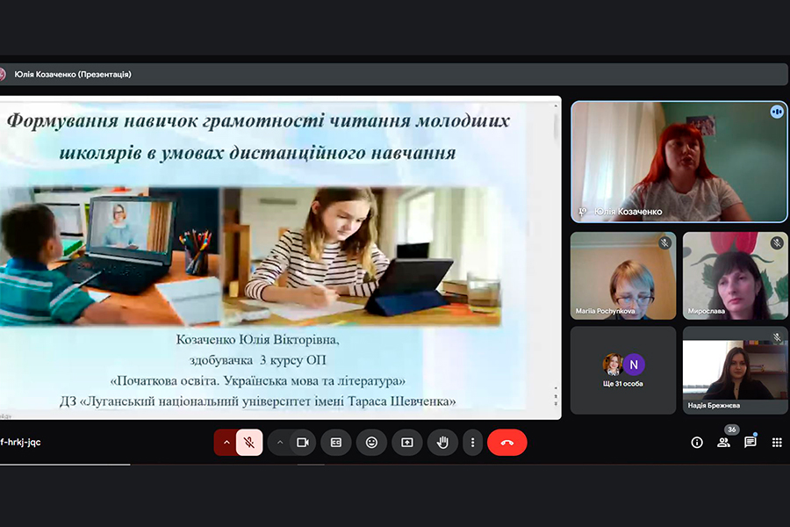Open the chat messages icon

point(750,443)
